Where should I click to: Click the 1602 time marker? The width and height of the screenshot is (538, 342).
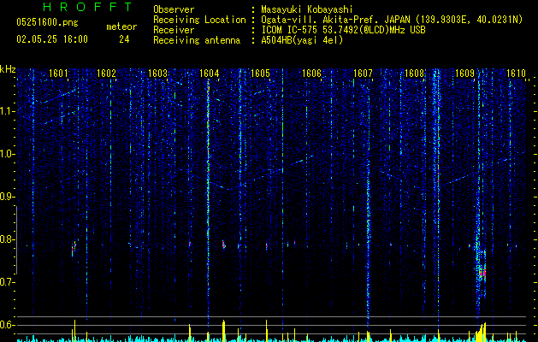coord(106,73)
